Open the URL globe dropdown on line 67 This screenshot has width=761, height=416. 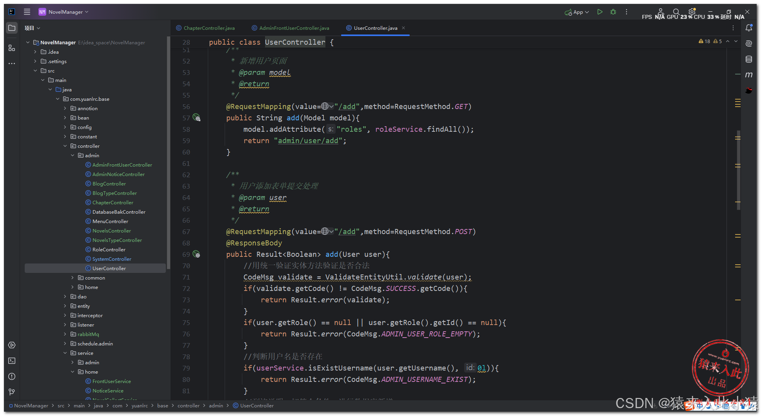(x=327, y=231)
